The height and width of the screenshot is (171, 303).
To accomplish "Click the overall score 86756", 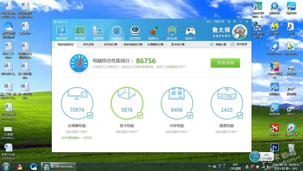I will (146, 61).
